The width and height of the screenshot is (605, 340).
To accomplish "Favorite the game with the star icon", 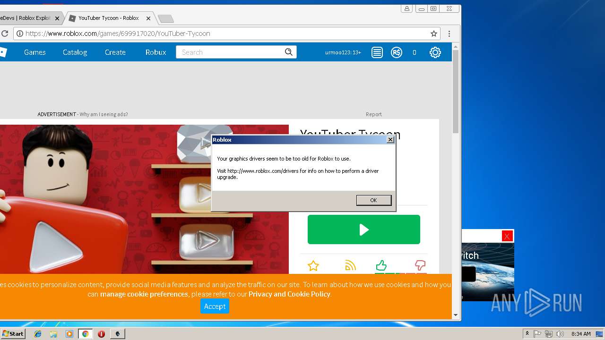I will click(x=313, y=266).
